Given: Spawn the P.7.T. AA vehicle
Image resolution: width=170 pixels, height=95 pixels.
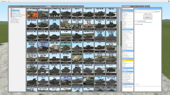Looking at the screenshot, I should 32,81.
